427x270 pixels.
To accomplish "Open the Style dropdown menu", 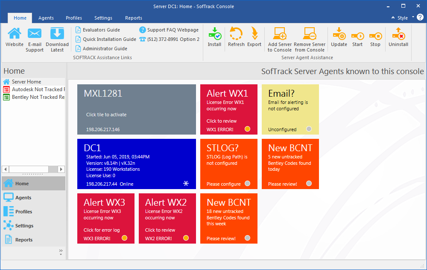I will click(x=406, y=18).
